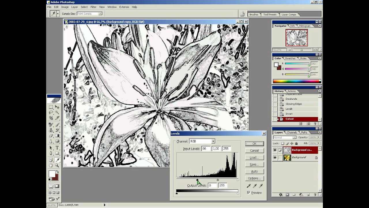Image resolution: width=369 pixels, height=208 pixels.
Task: Open the tool preset picker arrow
Action: (x=58, y=14)
